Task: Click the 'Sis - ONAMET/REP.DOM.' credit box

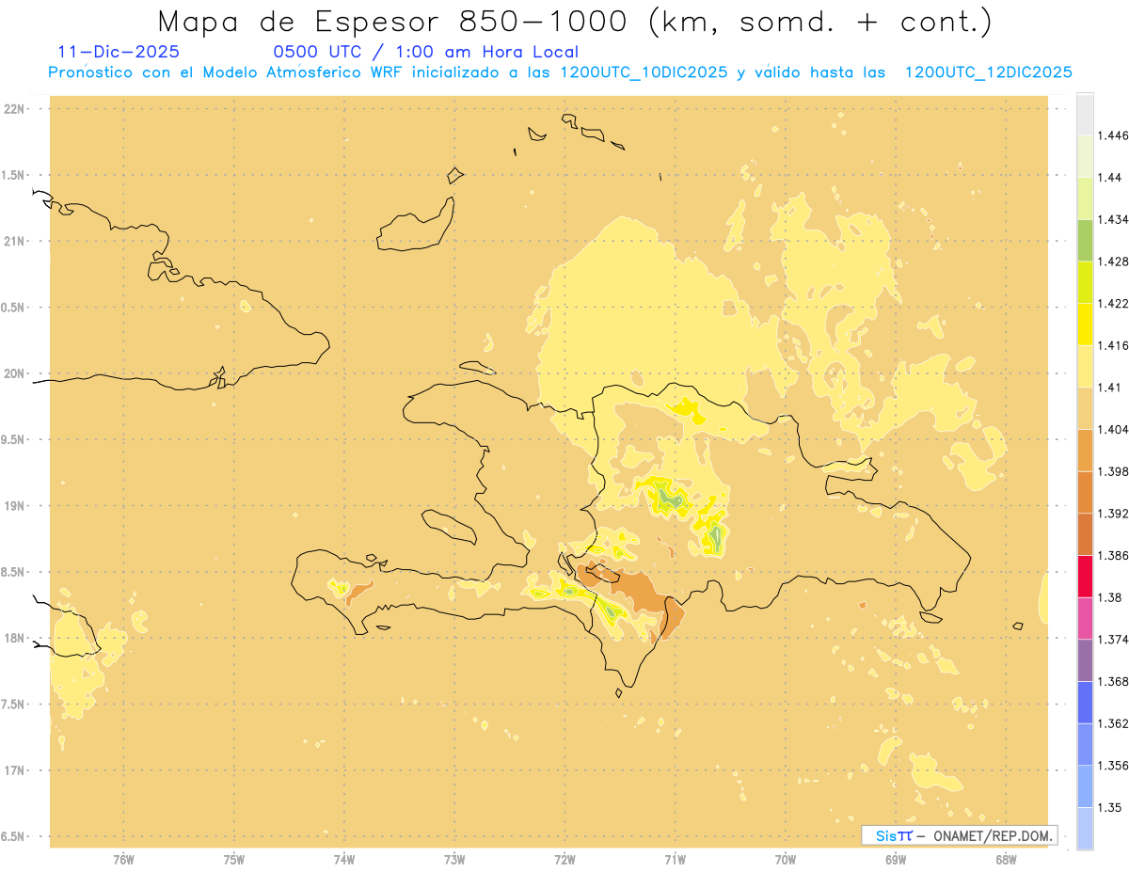Action: [x=959, y=835]
